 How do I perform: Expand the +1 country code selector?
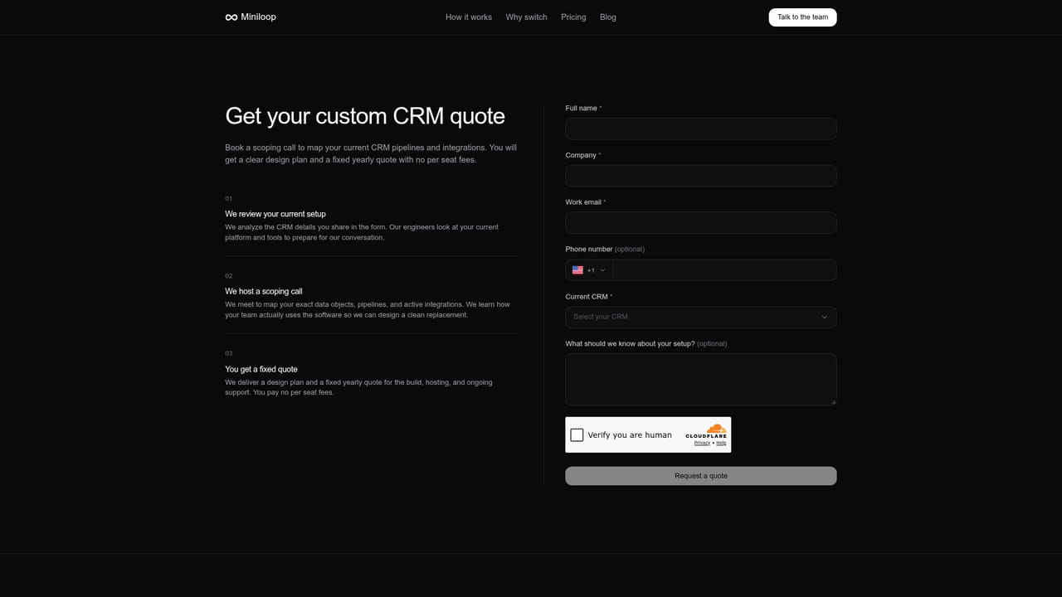(589, 270)
